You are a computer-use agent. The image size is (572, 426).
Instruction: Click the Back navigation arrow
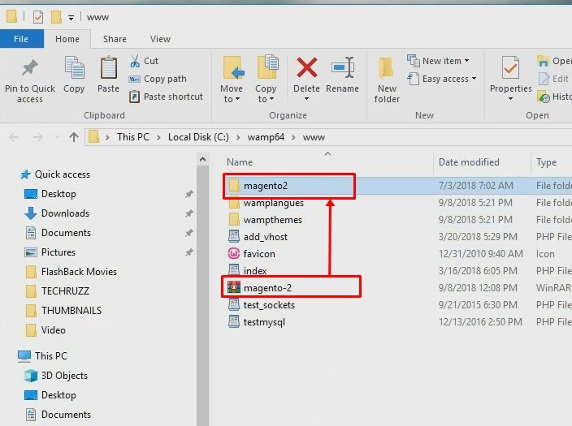[x=15, y=137]
